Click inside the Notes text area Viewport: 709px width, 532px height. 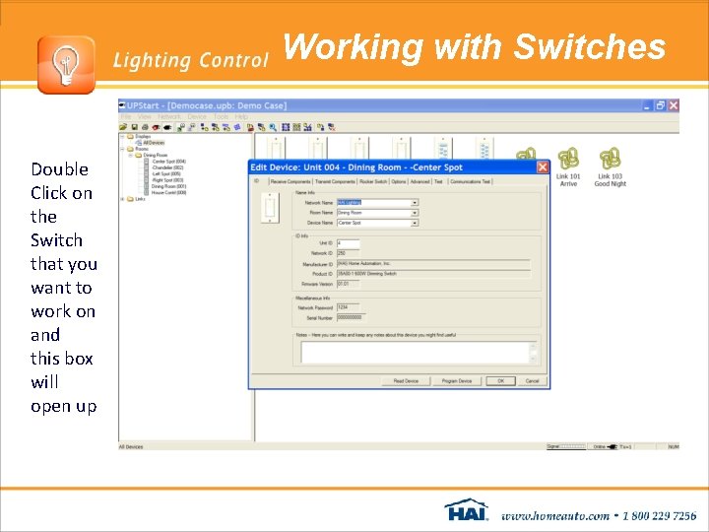pos(416,353)
